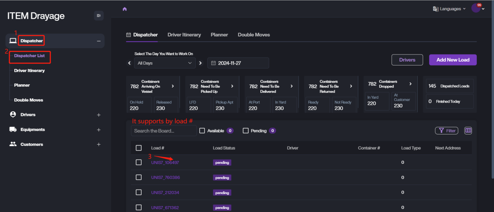
Task: Click the Search the Board input field
Action: coord(164,131)
